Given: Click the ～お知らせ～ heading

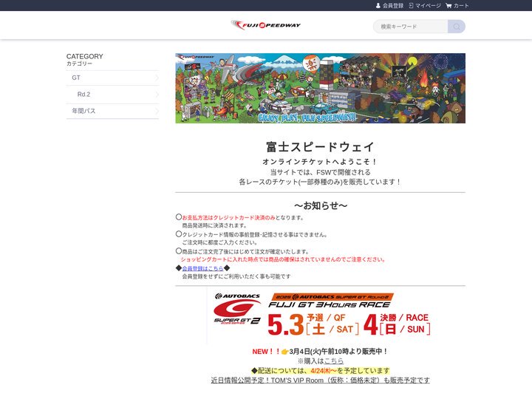Looking at the screenshot, I should pos(320,205).
